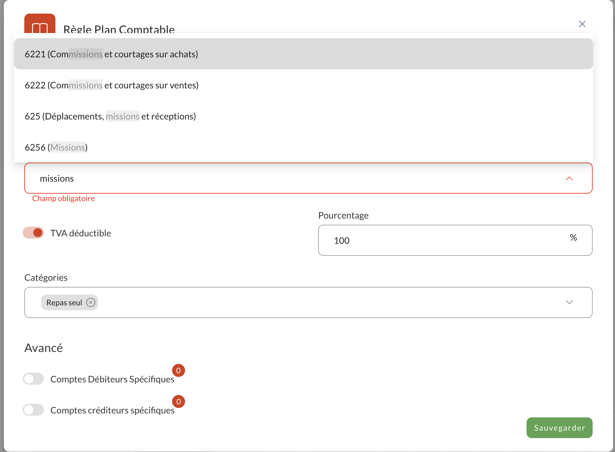Choose 625 Déplacements, missions et réceptions

pos(304,116)
